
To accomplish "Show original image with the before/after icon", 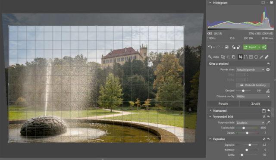I will pos(226,47).
